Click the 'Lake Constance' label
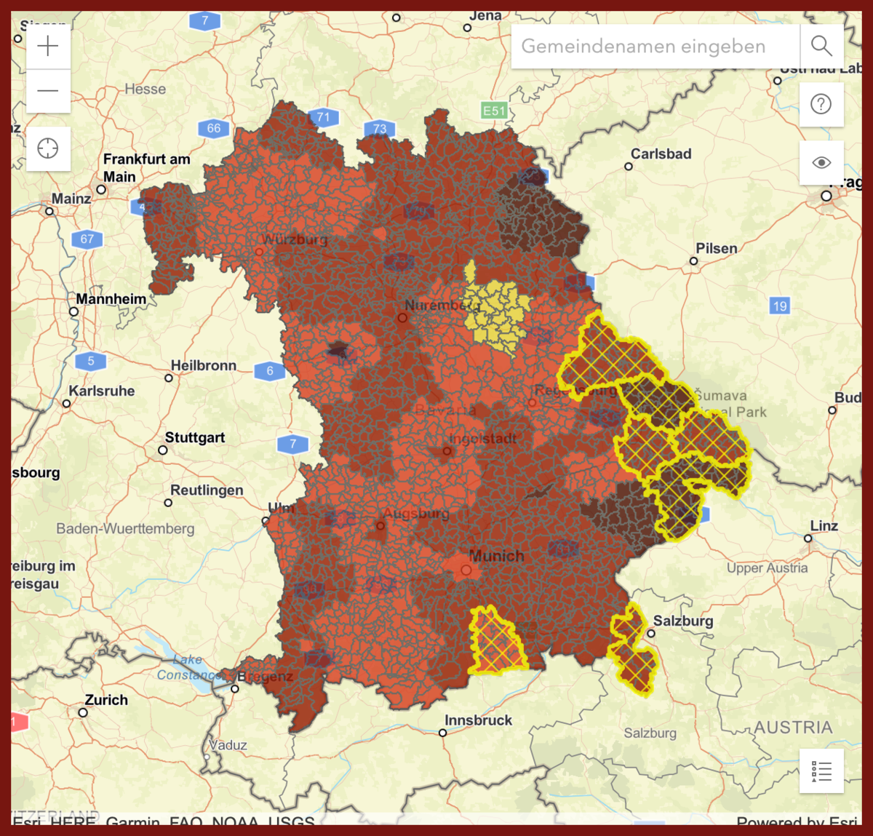Viewport: 873px width, 836px height. (188, 667)
